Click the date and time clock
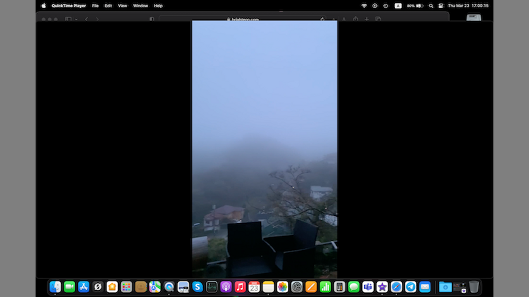 pyautogui.click(x=468, y=6)
